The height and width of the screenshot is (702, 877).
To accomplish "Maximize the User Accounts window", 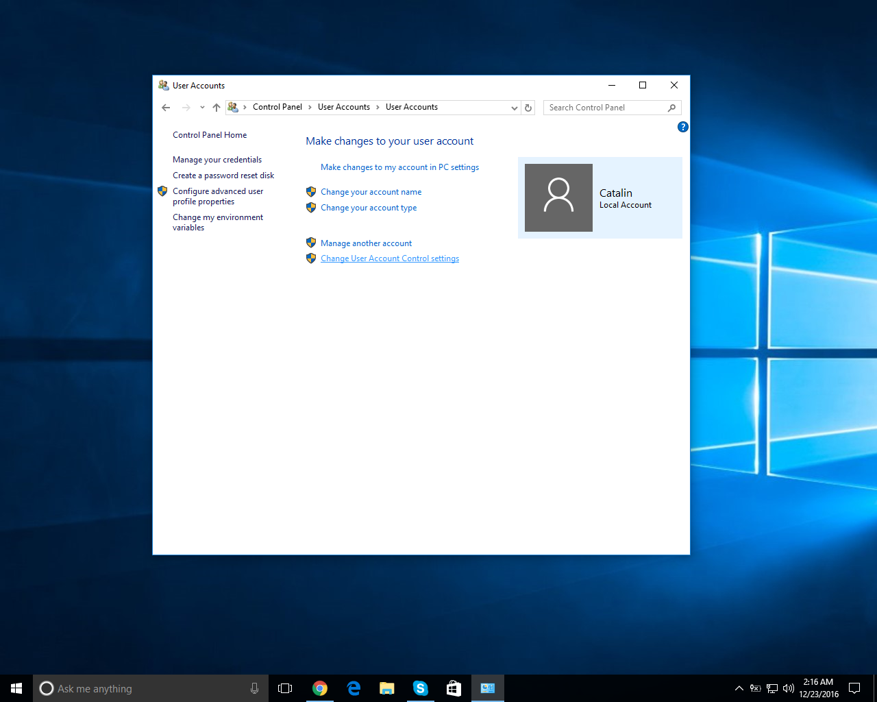I will tap(643, 85).
